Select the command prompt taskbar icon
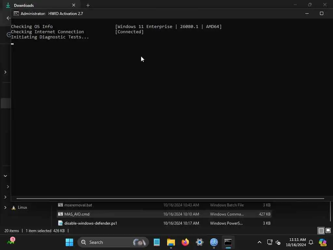 (x=228, y=242)
